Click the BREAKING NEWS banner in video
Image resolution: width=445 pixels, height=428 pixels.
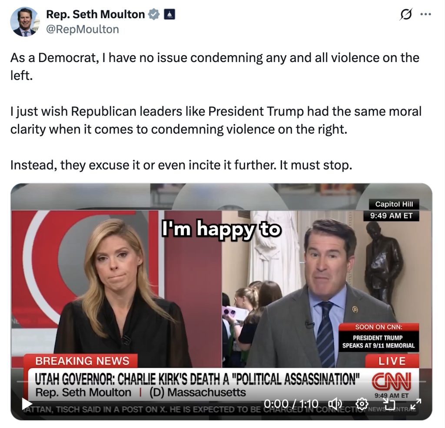point(82,361)
